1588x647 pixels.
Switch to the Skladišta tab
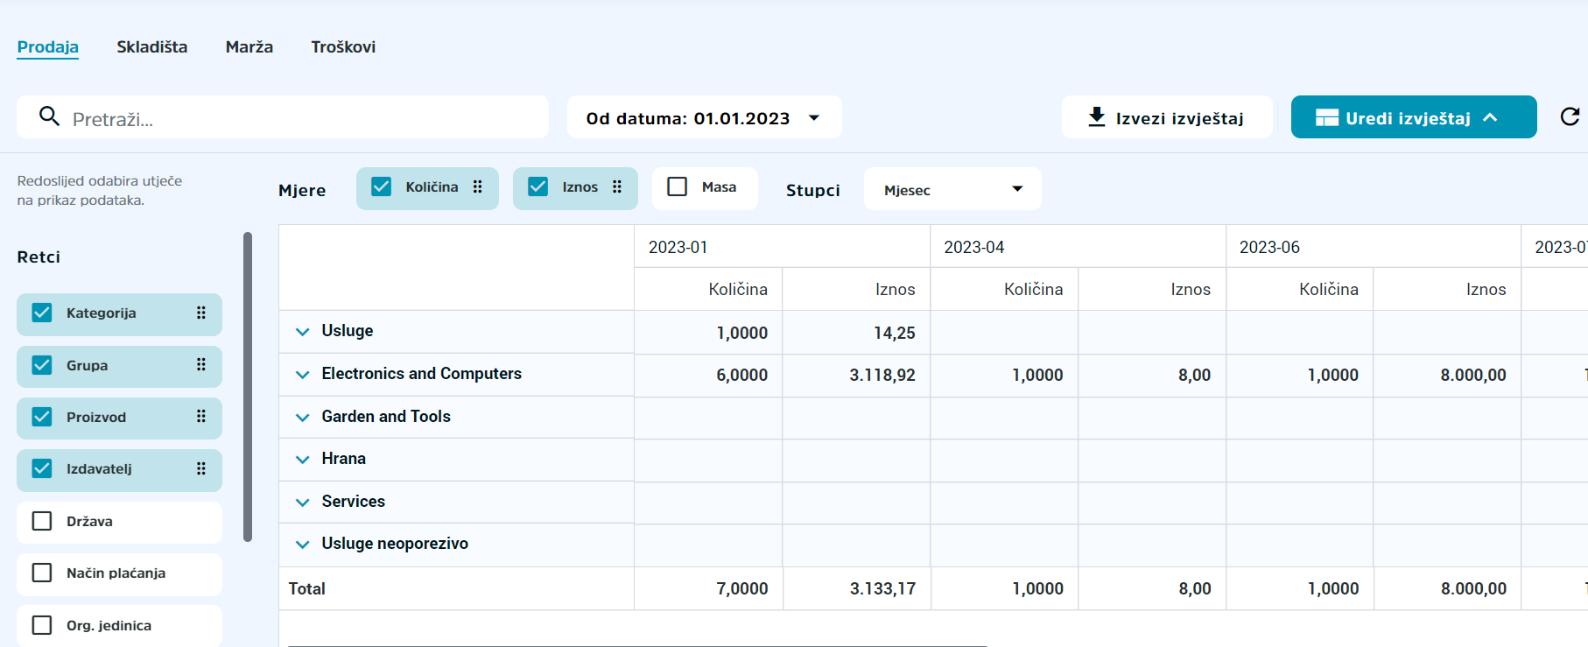click(152, 47)
